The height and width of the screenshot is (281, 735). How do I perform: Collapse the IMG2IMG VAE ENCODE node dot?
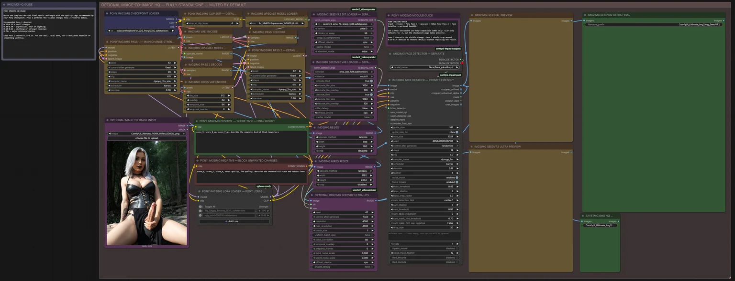pos(185,31)
